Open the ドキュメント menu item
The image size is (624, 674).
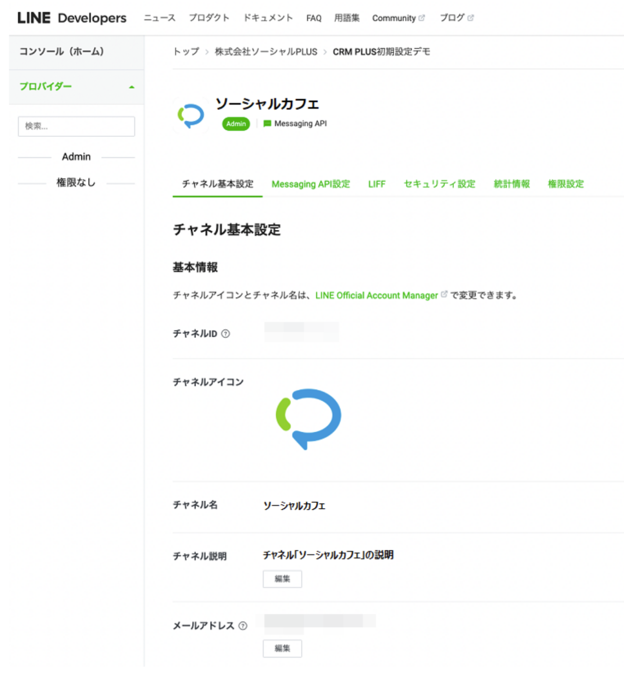tap(269, 18)
